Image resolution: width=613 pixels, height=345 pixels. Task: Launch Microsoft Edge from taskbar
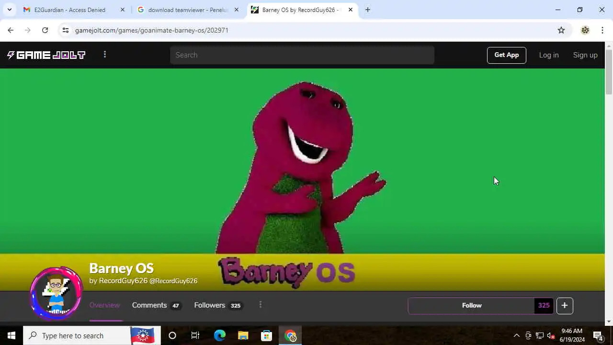click(219, 335)
